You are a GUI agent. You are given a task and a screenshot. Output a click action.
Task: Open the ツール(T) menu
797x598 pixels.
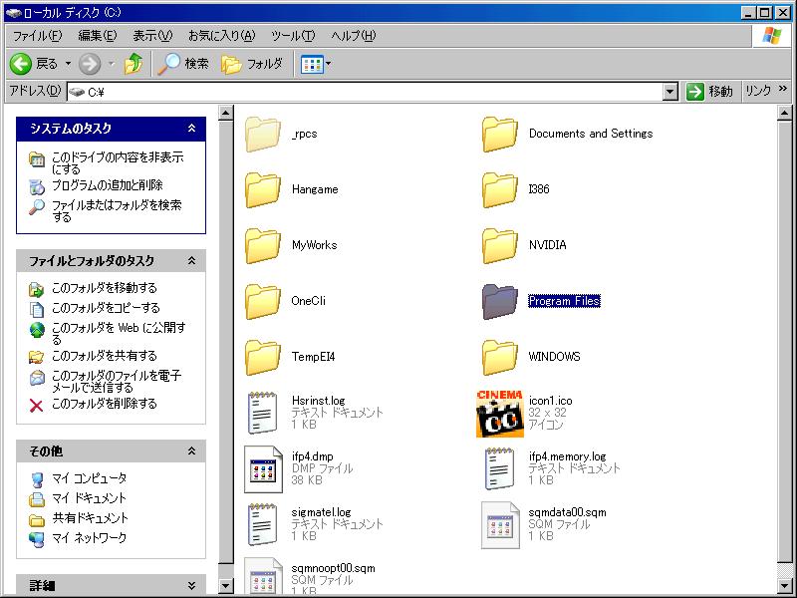(294, 36)
